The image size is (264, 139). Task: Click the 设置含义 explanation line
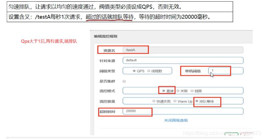point(109,17)
